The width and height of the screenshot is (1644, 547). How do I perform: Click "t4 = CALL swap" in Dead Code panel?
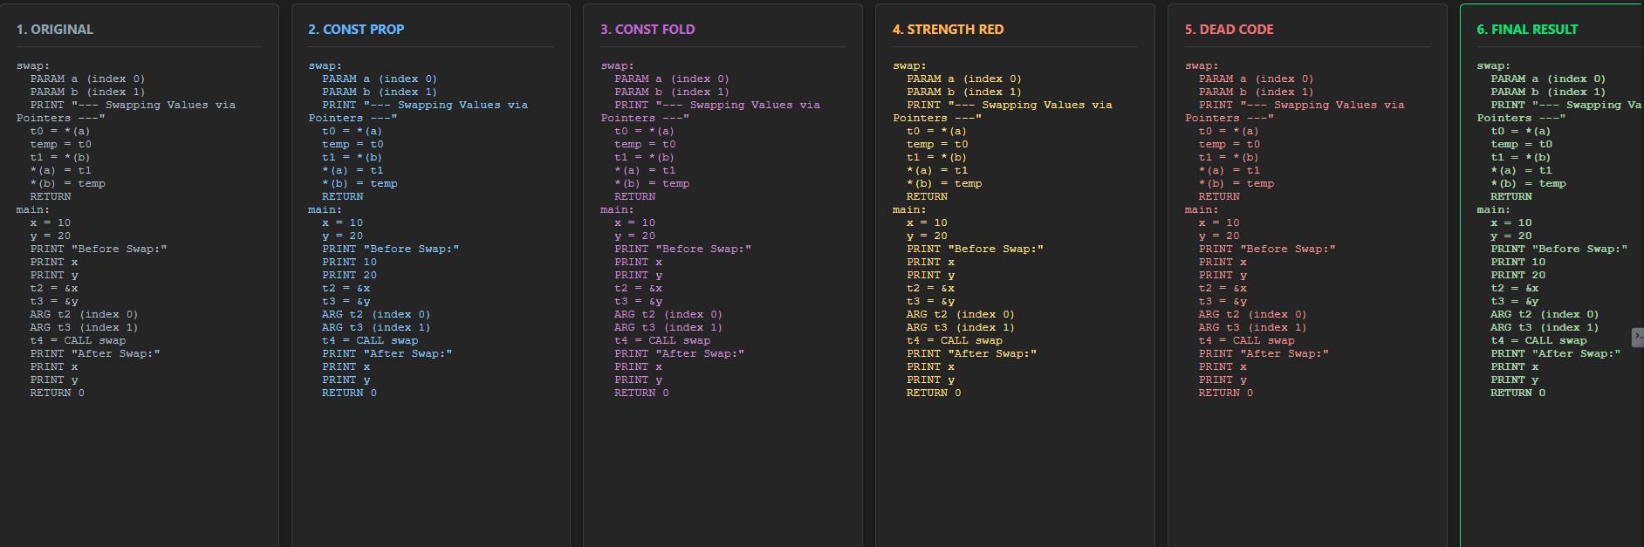click(x=1247, y=340)
